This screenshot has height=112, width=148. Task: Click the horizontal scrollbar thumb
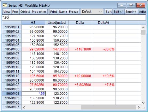tap(109, 107)
